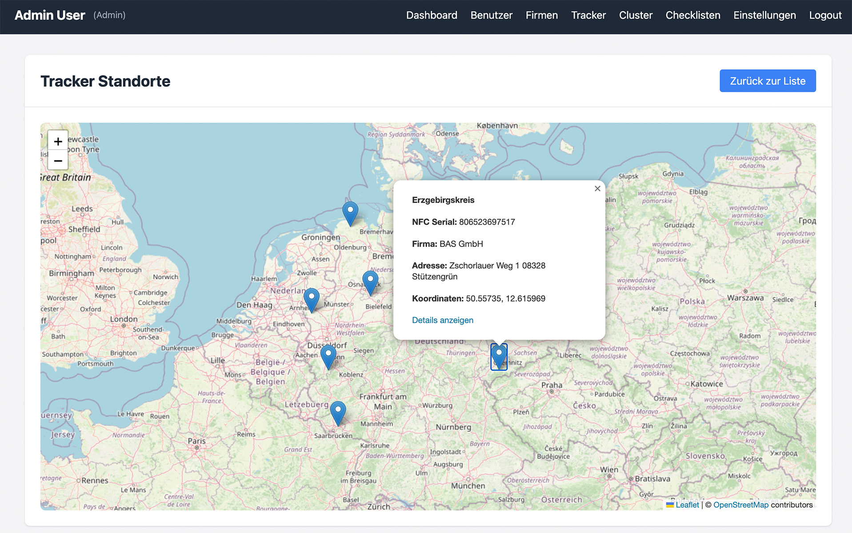
Task: Go to Benutzer page
Action: point(491,15)
